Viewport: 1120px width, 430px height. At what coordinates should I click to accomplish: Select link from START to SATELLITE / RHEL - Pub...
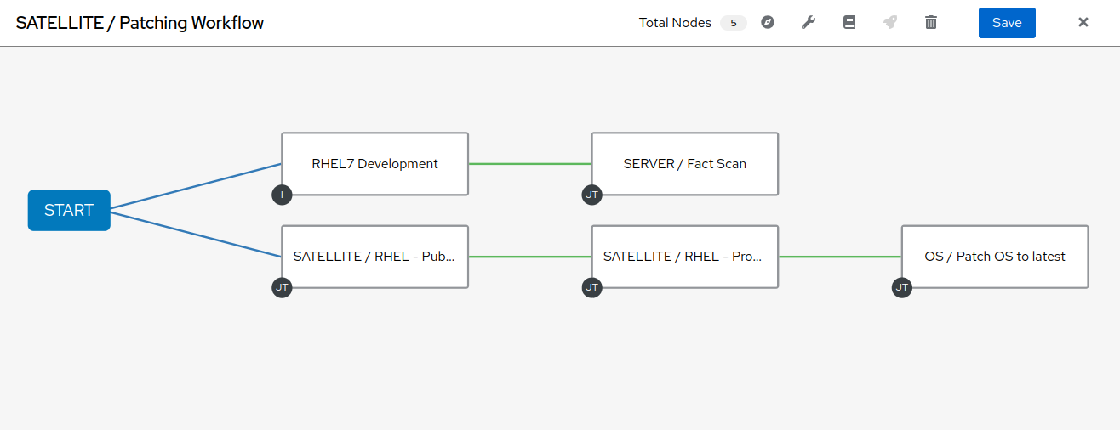coord(196,234)
